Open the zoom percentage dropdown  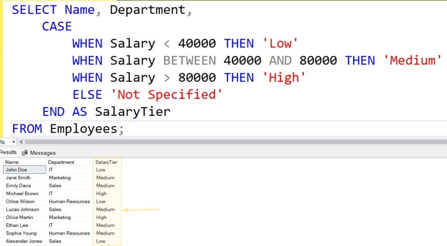14,142
